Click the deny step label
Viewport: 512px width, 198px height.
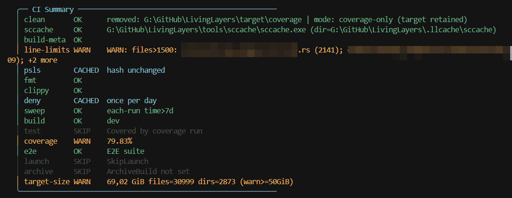[x=32, y=100]
